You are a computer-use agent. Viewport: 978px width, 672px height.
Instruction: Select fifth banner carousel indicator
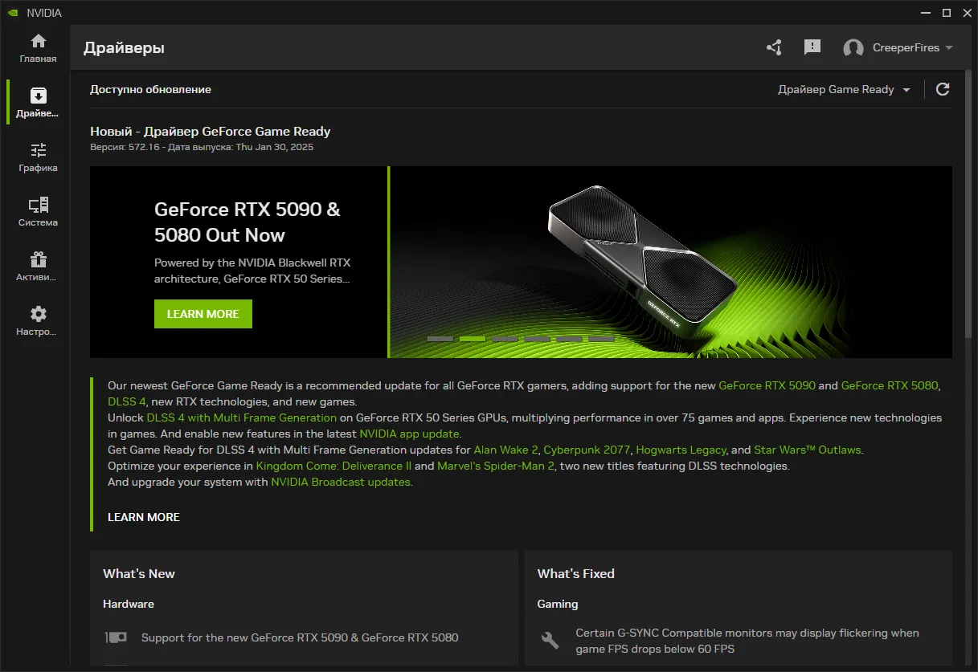click(569, 339)
